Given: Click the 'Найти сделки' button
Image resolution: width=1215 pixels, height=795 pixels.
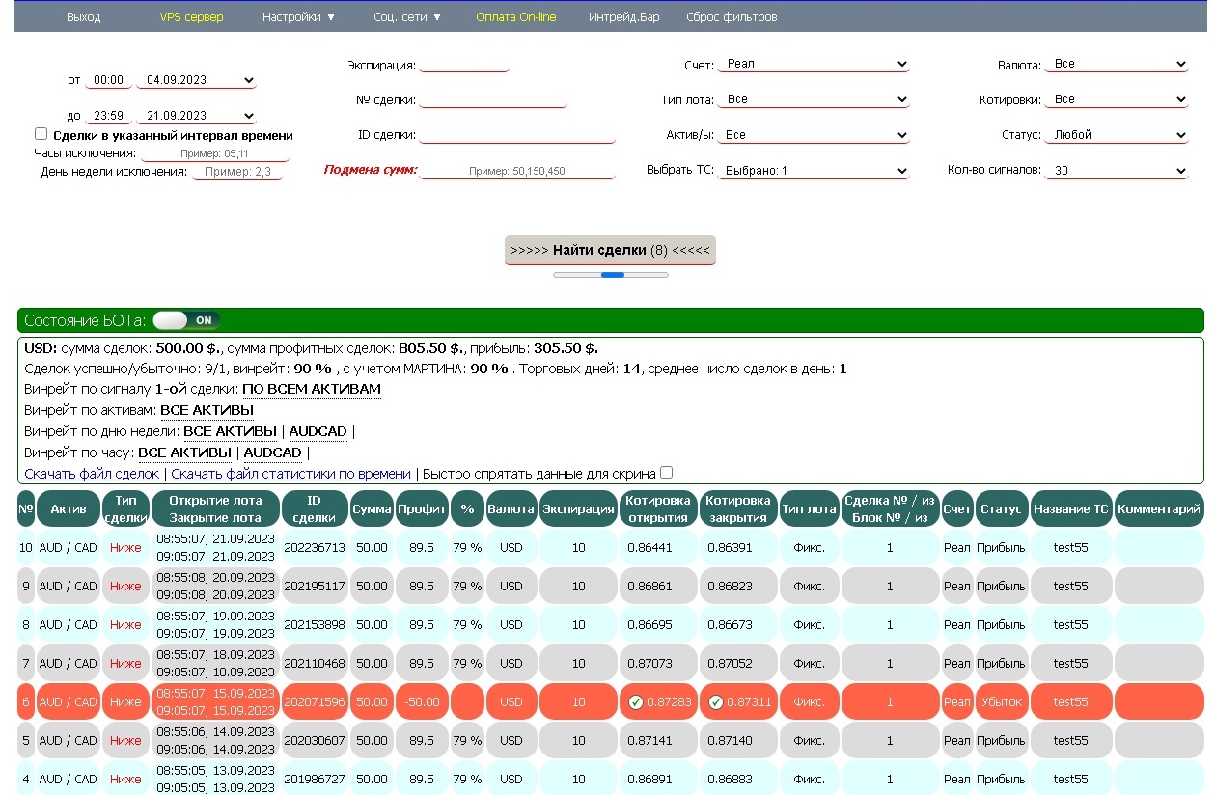Looking at the screenshot, I should 610,250.
